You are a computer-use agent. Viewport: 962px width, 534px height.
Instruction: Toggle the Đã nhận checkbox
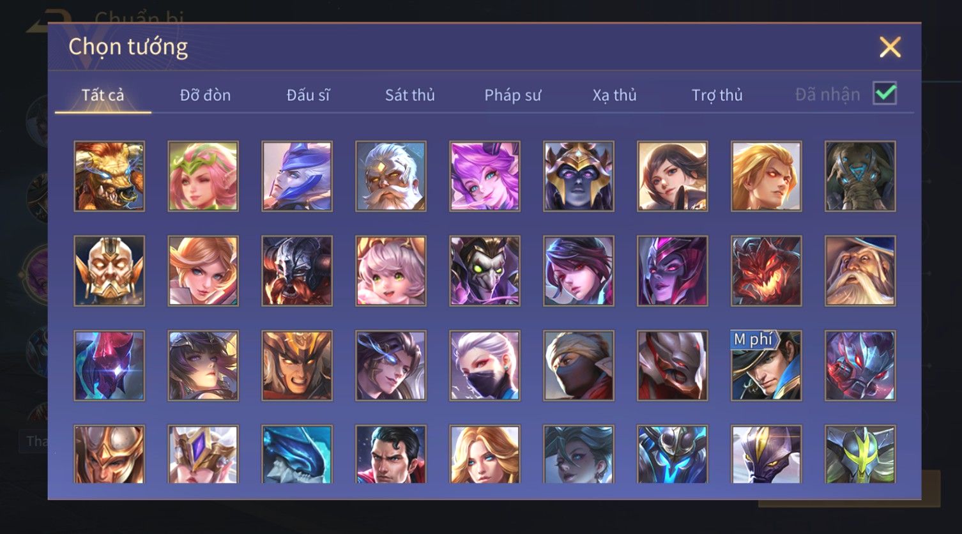[885, 94]
